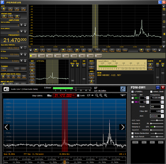Image resolution: width=166 pixels, height=164 pixels.
Task: Click the left chevron on the blue spectrum
Action: [x=6, y=127]
